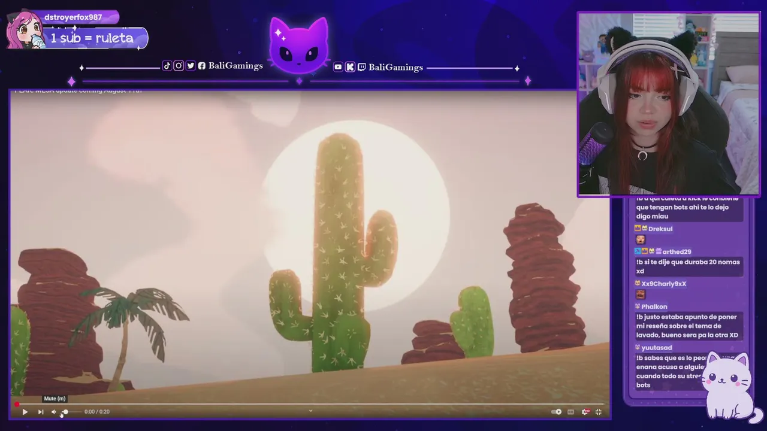
Task: Click the purple cat logo at the top
Action: (298, 45)
